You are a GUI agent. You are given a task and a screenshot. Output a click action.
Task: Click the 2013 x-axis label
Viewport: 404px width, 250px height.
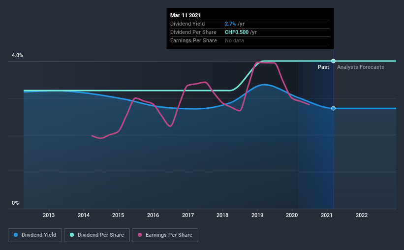pos(49,215)
